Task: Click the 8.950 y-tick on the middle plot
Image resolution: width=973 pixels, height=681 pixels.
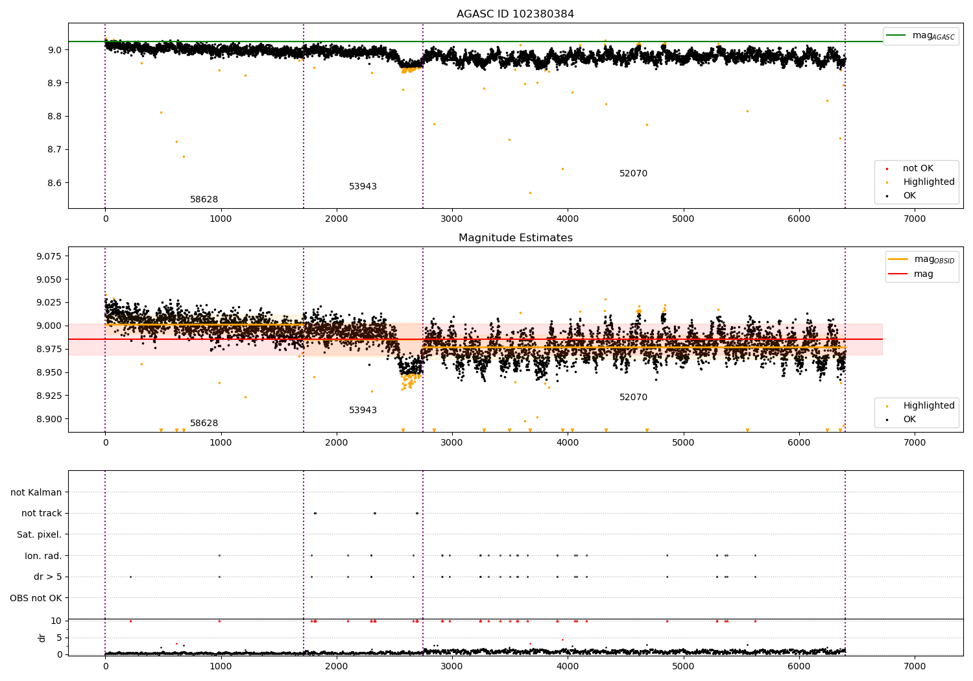Action: pos(49,372)
